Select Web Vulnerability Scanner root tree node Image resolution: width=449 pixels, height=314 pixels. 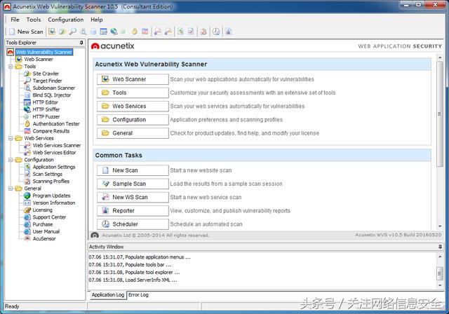[43, 52]
